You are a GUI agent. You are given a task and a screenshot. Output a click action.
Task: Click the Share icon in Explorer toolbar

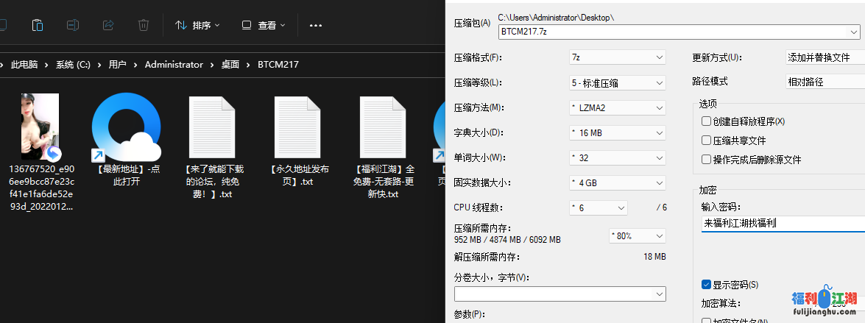pos(108,25)
